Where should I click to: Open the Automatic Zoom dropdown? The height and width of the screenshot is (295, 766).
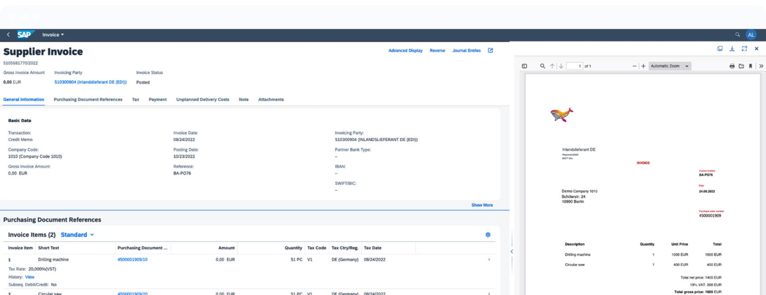click(x=670, y=66)
